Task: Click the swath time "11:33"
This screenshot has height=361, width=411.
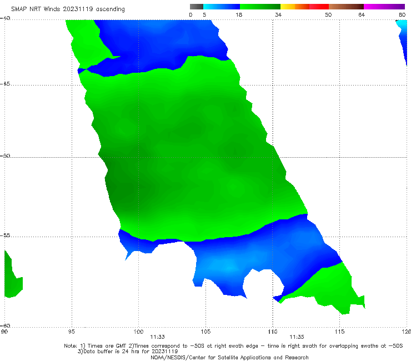Action: point(157,337)
